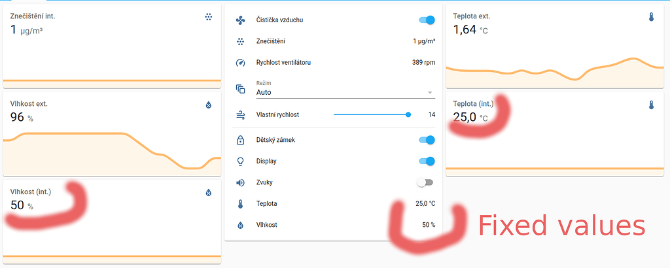
Task: Click the lock icon beside Dětský zámek
Action: (240, 140)
